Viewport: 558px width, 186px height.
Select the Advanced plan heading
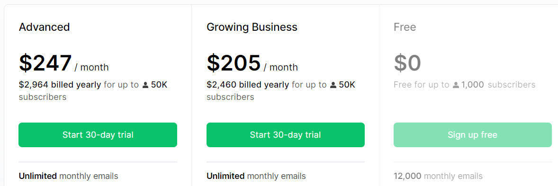44,27
